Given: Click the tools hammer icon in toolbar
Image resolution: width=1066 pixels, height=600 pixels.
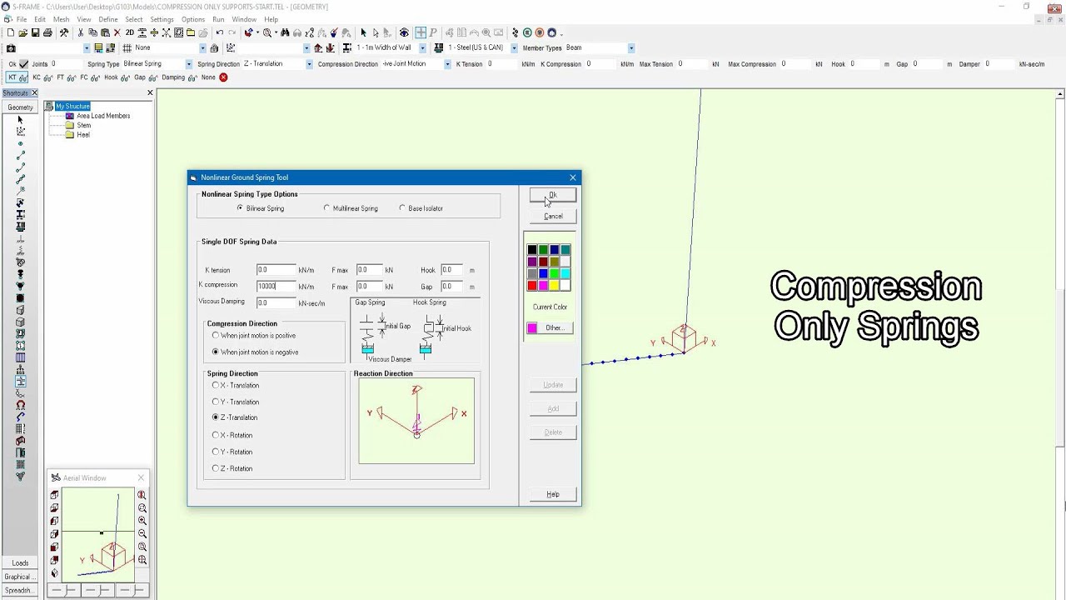Looking at the screenshot, I should 64,33.
